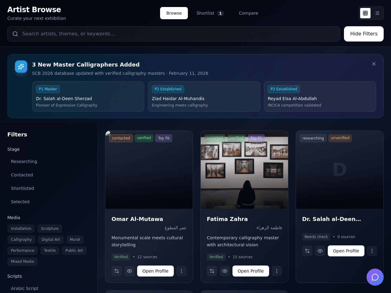The height and width of the screenshot is (293, 391).
Task: Dismiss the New Master Calligraphers banner
Action: pos(374,64)
